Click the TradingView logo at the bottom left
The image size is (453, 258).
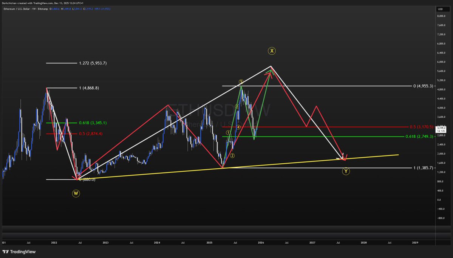coord(19,252)
